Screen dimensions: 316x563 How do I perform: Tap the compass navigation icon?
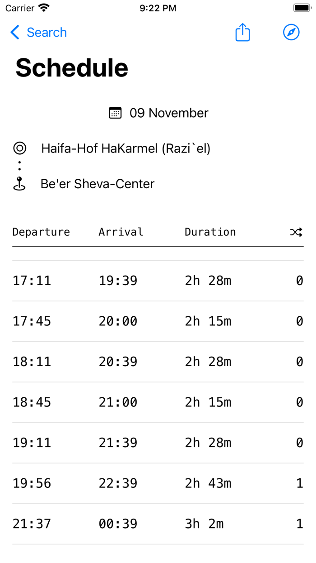(291, 32)
